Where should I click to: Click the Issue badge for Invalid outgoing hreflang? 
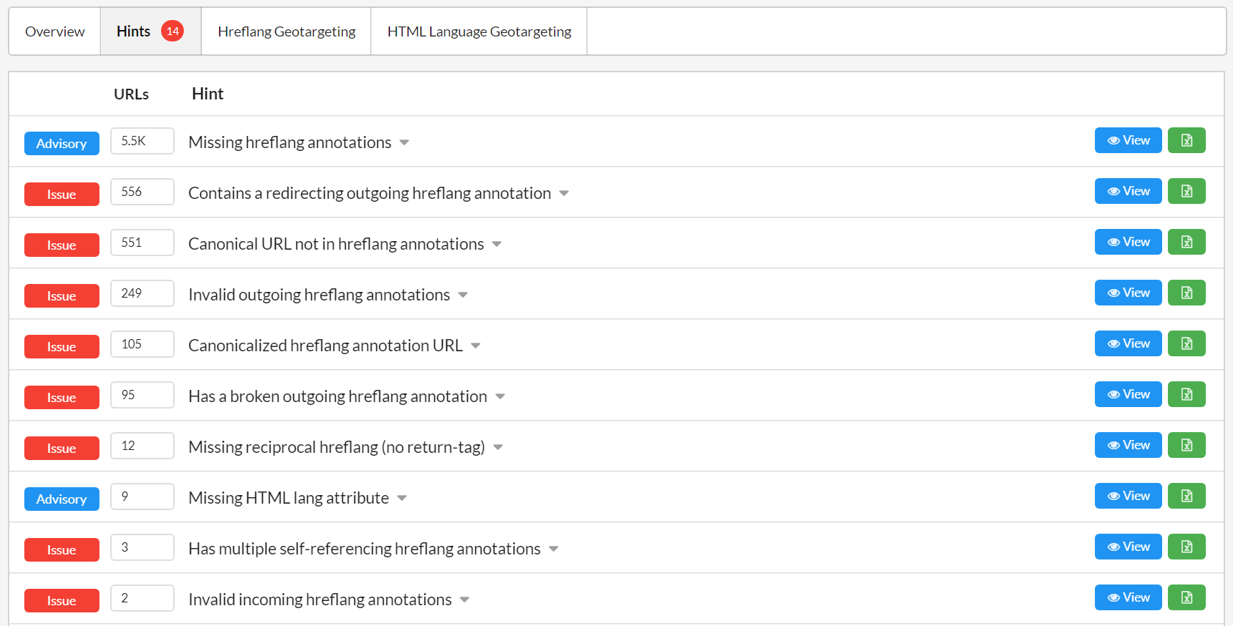pyautogui.click(x=62, y=295)
